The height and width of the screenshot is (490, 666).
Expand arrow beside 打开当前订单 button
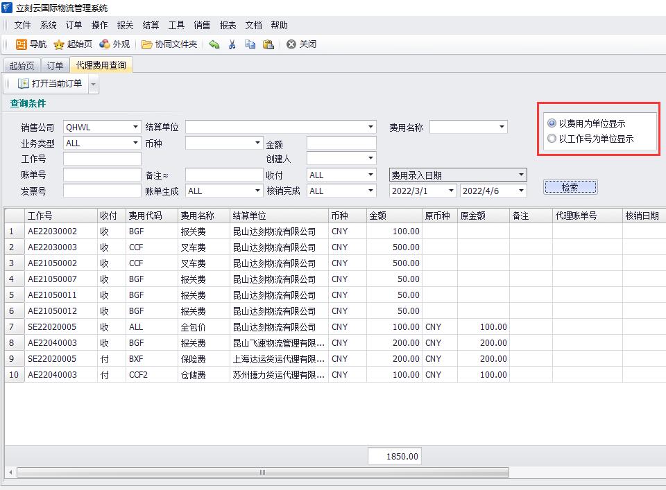click(x=94, y=84)
